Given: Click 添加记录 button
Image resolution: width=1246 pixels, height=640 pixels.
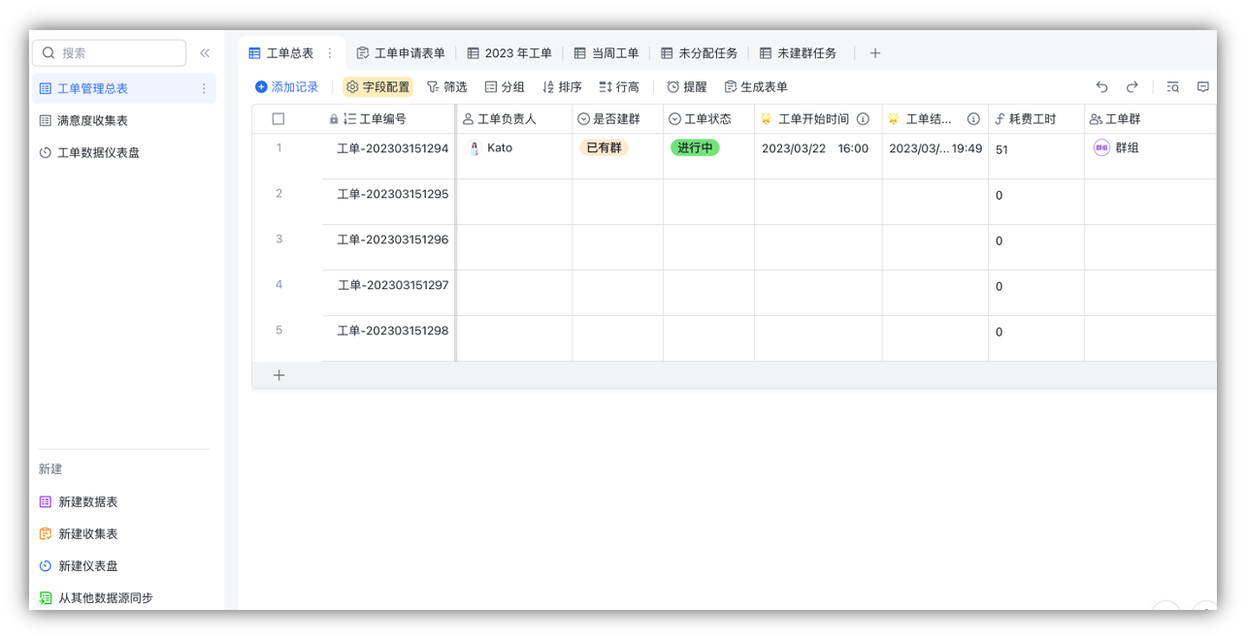Looking at the screenshot, I should click(286, 87).
